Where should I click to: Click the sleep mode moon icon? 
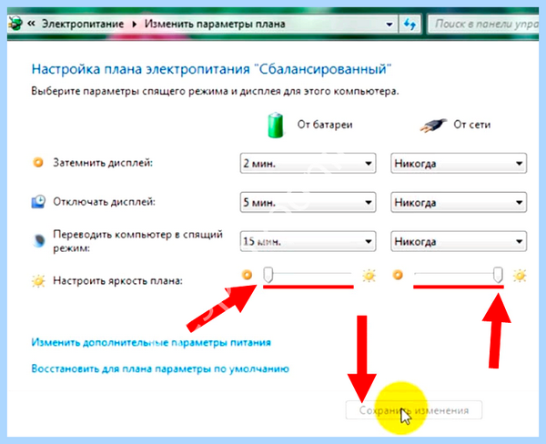(39, 241)
